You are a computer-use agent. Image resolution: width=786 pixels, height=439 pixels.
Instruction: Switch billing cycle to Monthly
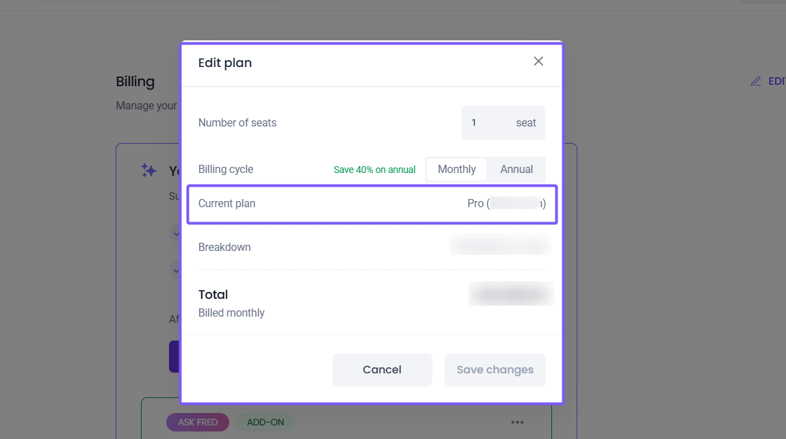click(x=456, y=170)
